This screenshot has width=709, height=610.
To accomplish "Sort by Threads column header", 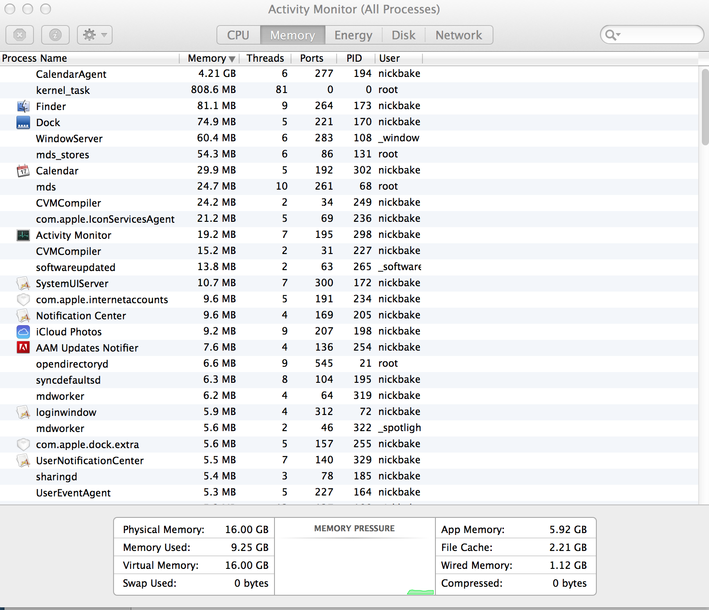I will 265,58.
